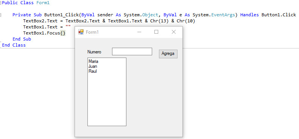Click the Numero label
299x139 pixels.
pyautogui.click(x=94, y=52)
